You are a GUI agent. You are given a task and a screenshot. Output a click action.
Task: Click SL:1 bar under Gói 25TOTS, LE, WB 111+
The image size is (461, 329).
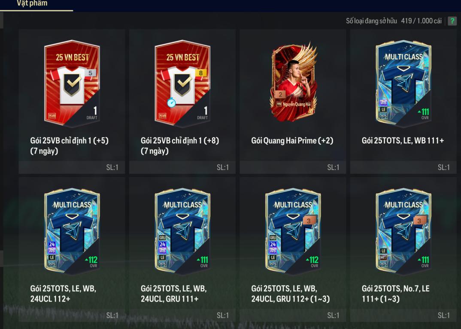tap(403, 167)
